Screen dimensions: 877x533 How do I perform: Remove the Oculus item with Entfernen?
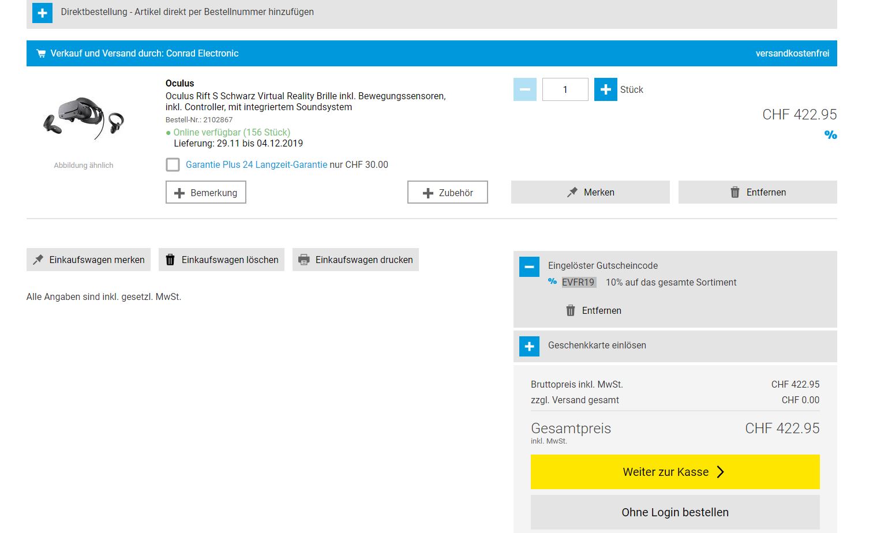[757, 193]
